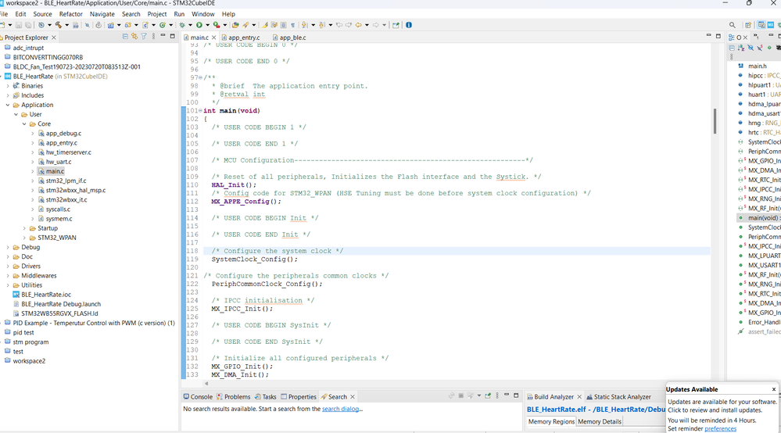Open the Static Stack Analyzer tab

pos(618,397)
